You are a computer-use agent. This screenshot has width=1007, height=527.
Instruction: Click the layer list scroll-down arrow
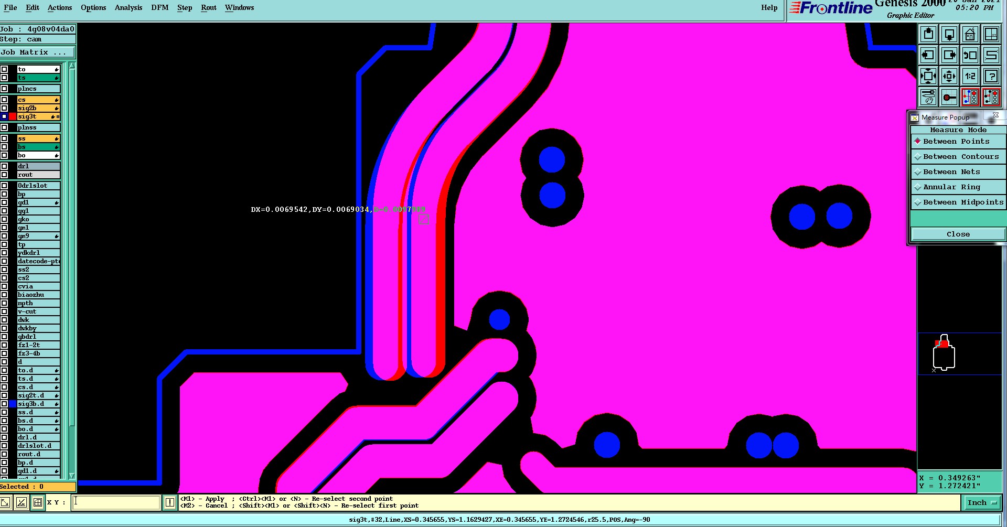72,476
